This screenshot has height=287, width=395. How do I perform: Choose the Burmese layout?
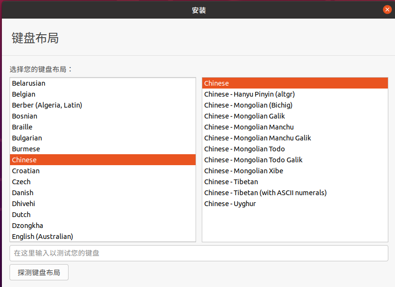(103, 149)
